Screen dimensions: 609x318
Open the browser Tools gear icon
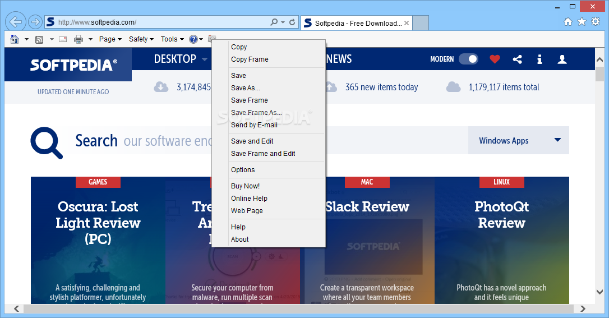pyautogui.click(x=596, y=22)
